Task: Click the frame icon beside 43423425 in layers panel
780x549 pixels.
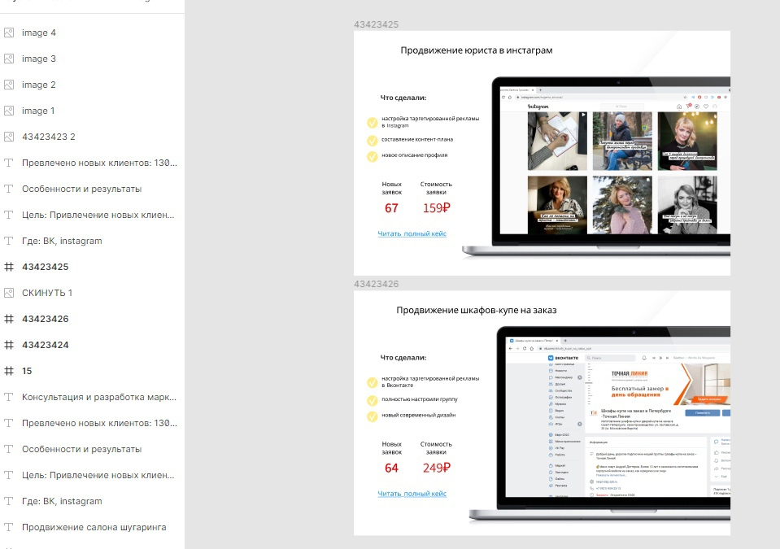Action: click(x=9, y=267)
